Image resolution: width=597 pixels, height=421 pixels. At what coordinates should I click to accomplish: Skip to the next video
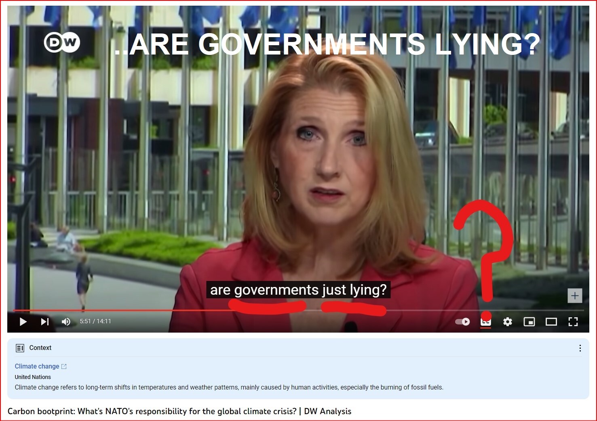pos(45,322)
